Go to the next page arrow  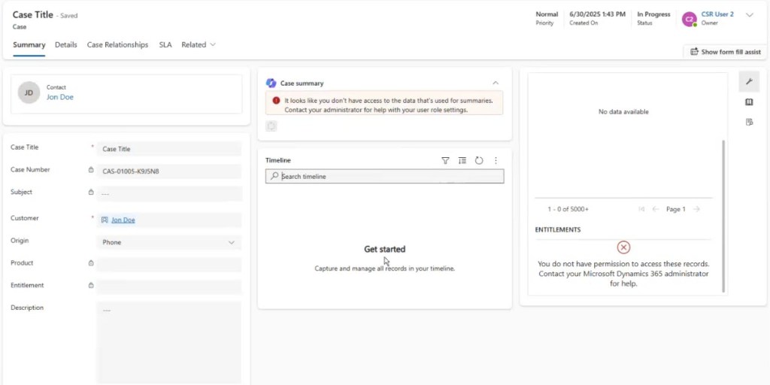(696, 209)
